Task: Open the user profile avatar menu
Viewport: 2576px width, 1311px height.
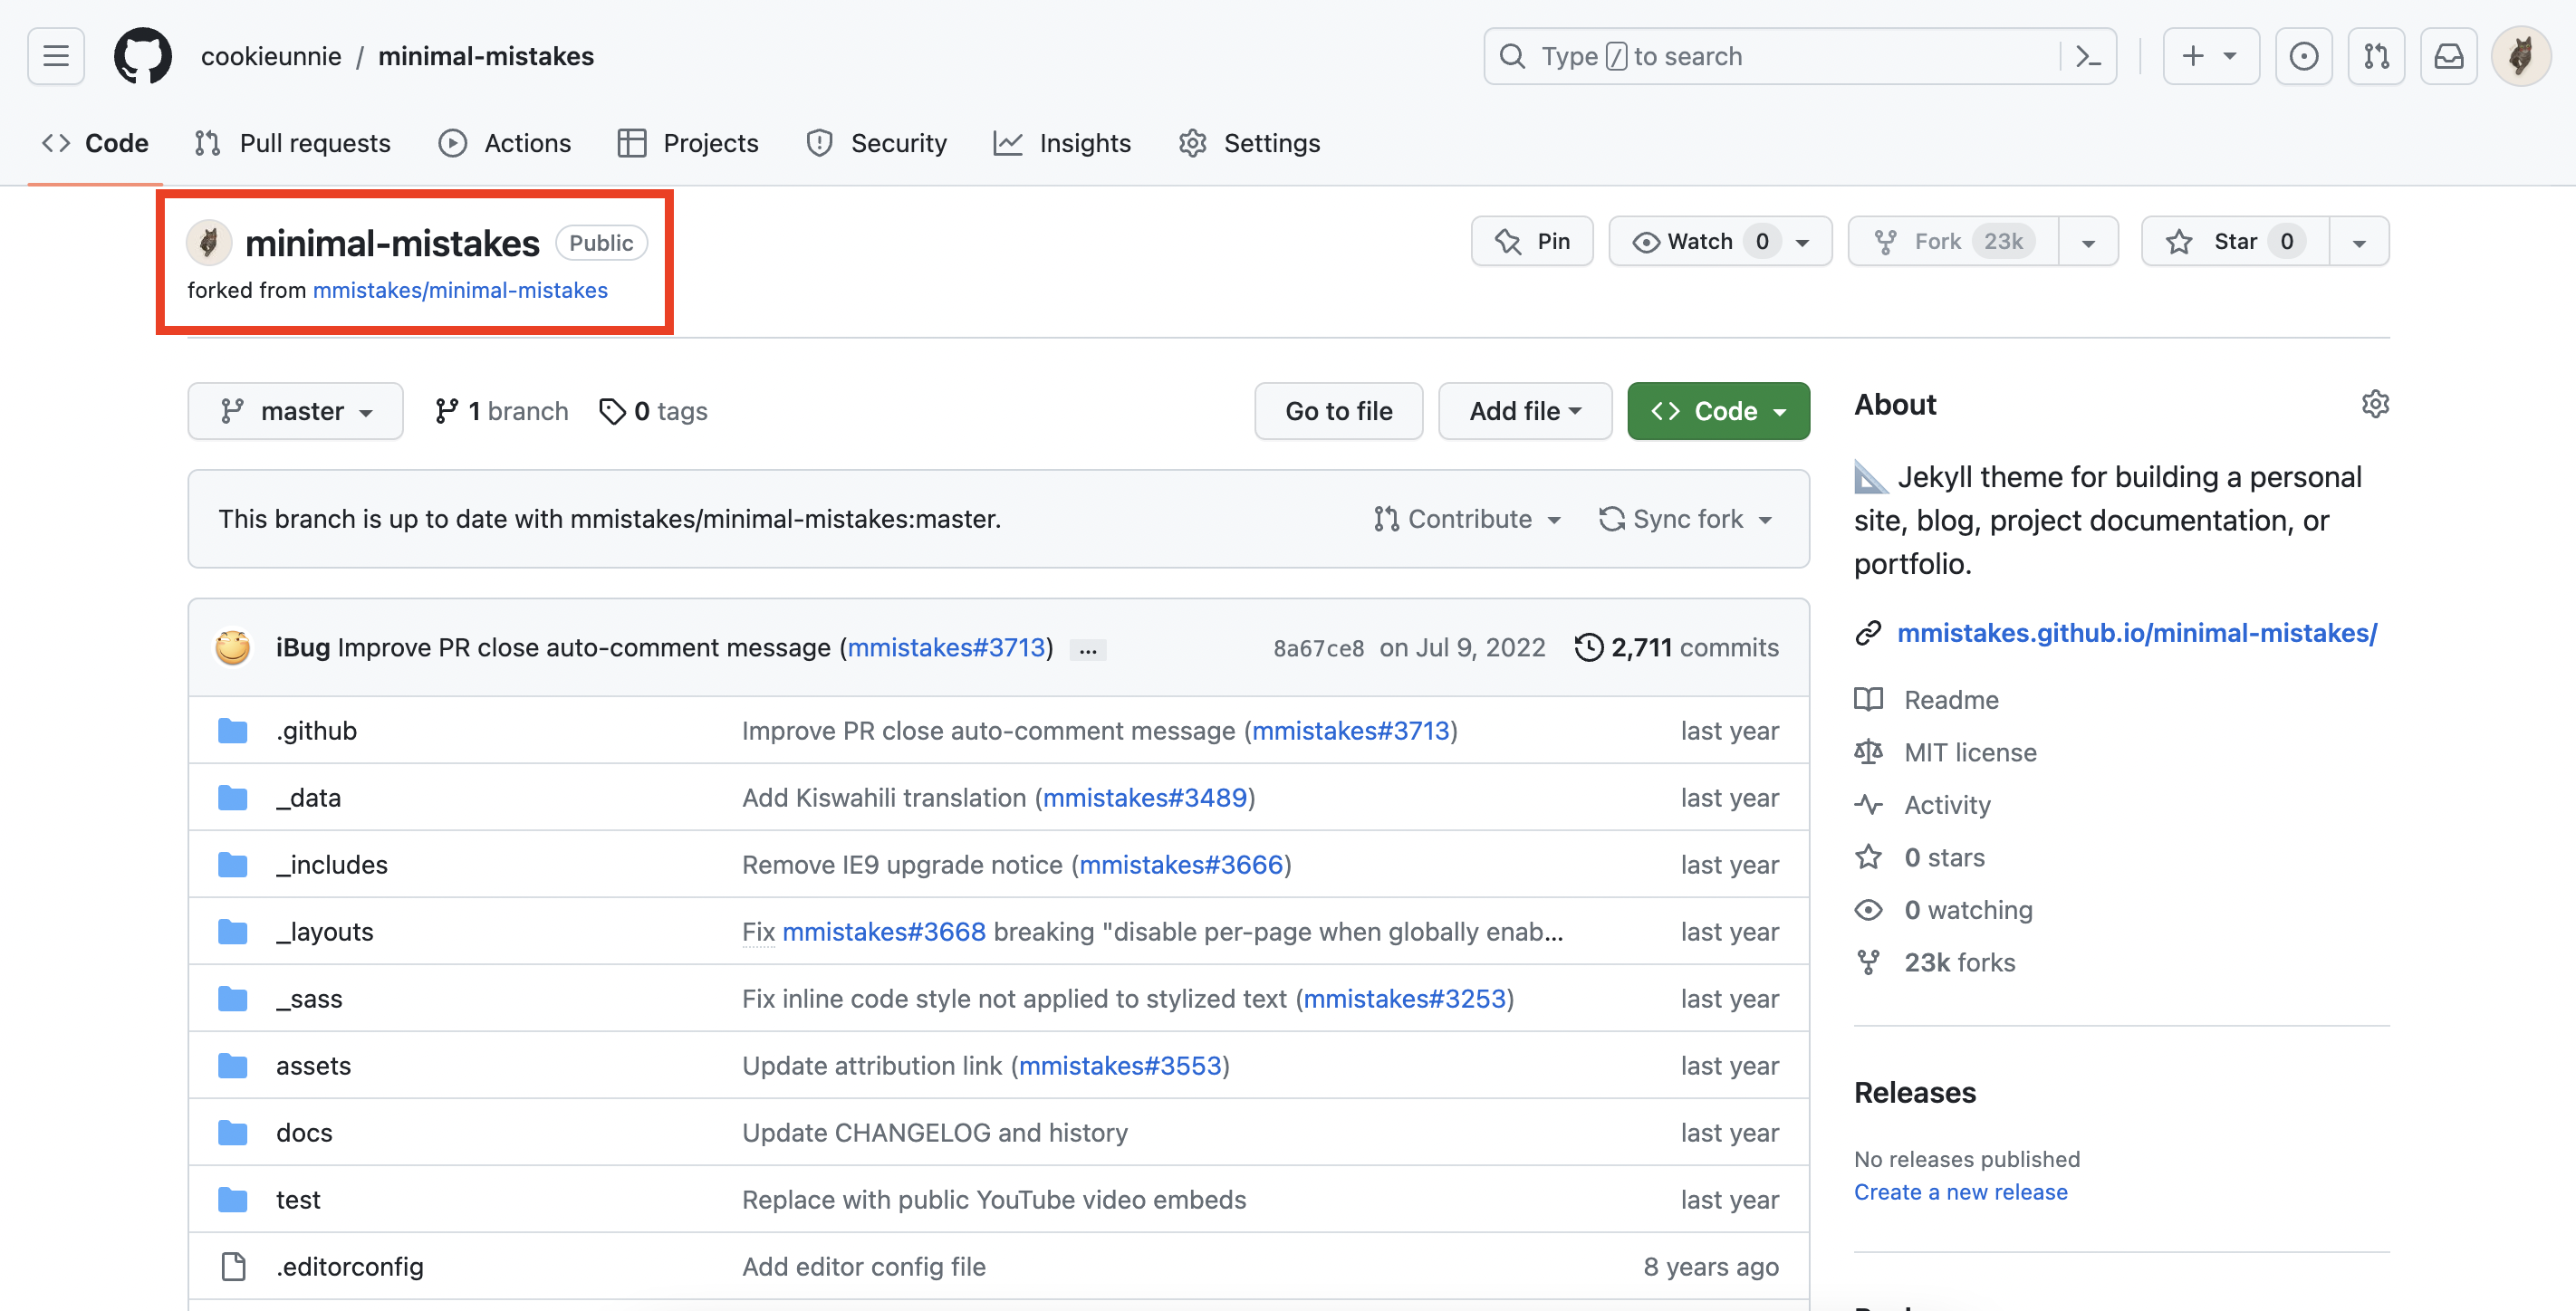Action: pos(2521,56)
